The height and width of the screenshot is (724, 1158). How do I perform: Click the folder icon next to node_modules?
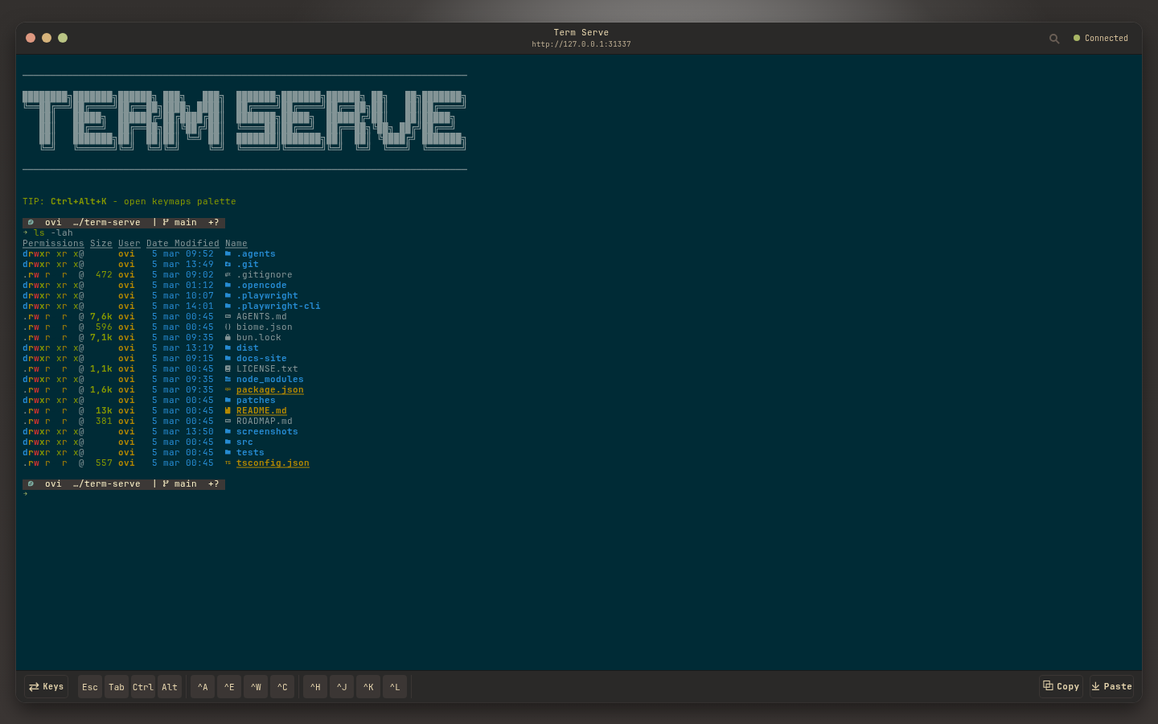tap(228, 379)
